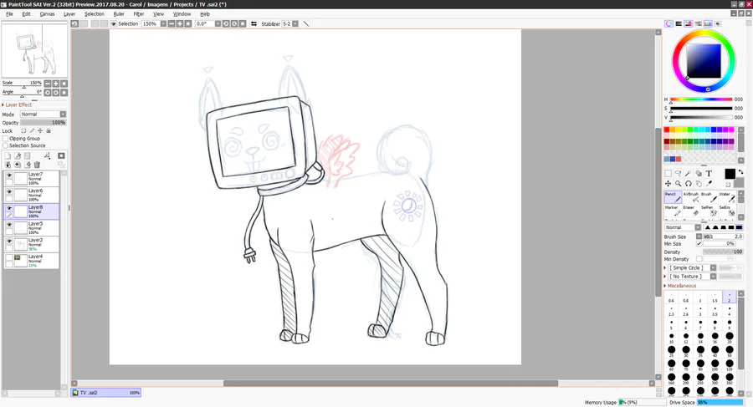Image resolution: width=753 pixels, height=407 pixels.
Task: Select the SelErs tool
Action: [x=726, y=211]
